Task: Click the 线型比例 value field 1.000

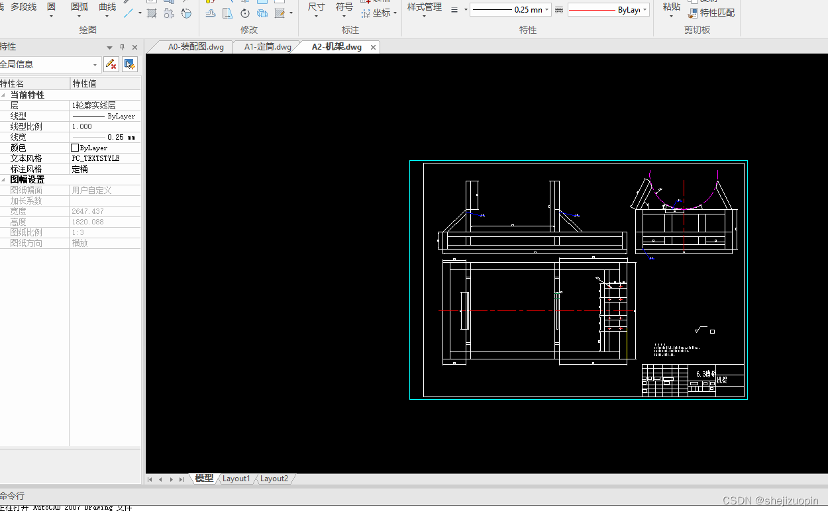Action: [x=105, y=126]
